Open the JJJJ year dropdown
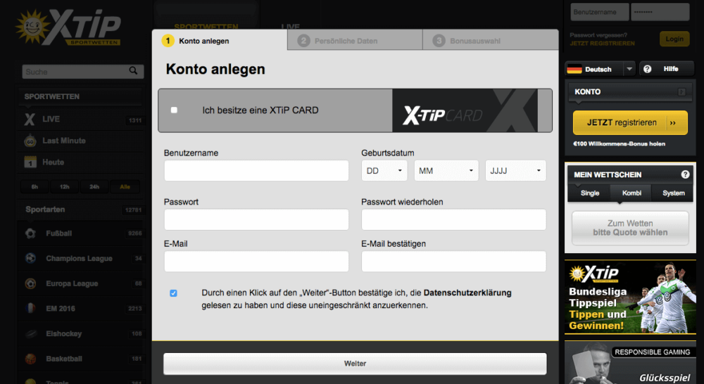 click(x=515, y=170)
